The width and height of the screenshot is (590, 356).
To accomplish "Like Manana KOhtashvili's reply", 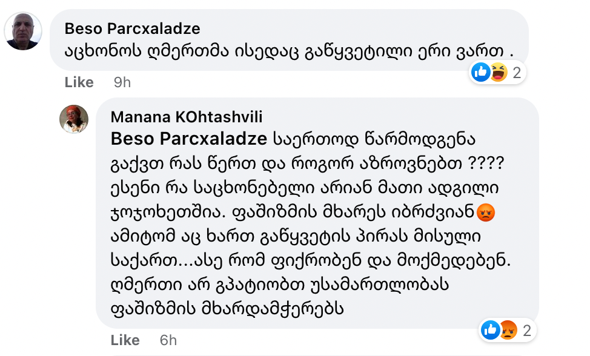I will click(125, 340).
